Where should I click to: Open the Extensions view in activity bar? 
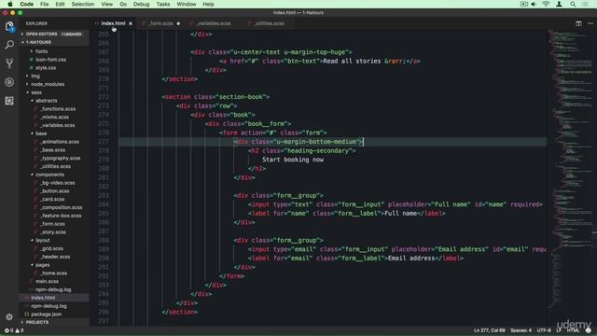(9, 101)
